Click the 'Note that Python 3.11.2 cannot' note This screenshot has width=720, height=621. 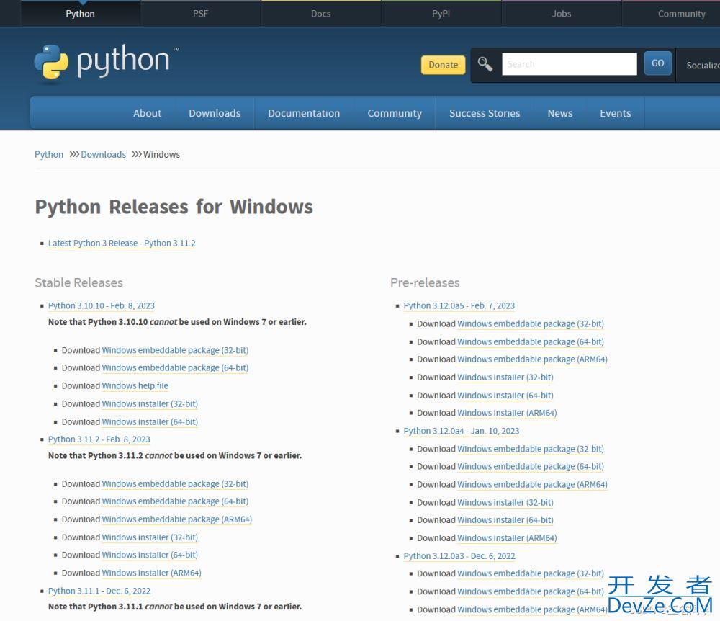click(x=175, y=455)
